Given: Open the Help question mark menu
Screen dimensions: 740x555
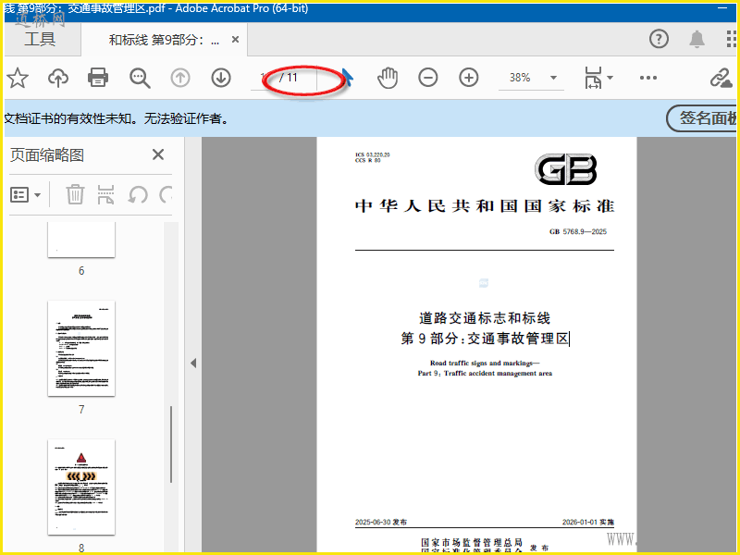Looking at the screenshot, I should pyautogui.click(x=659, y=39).
